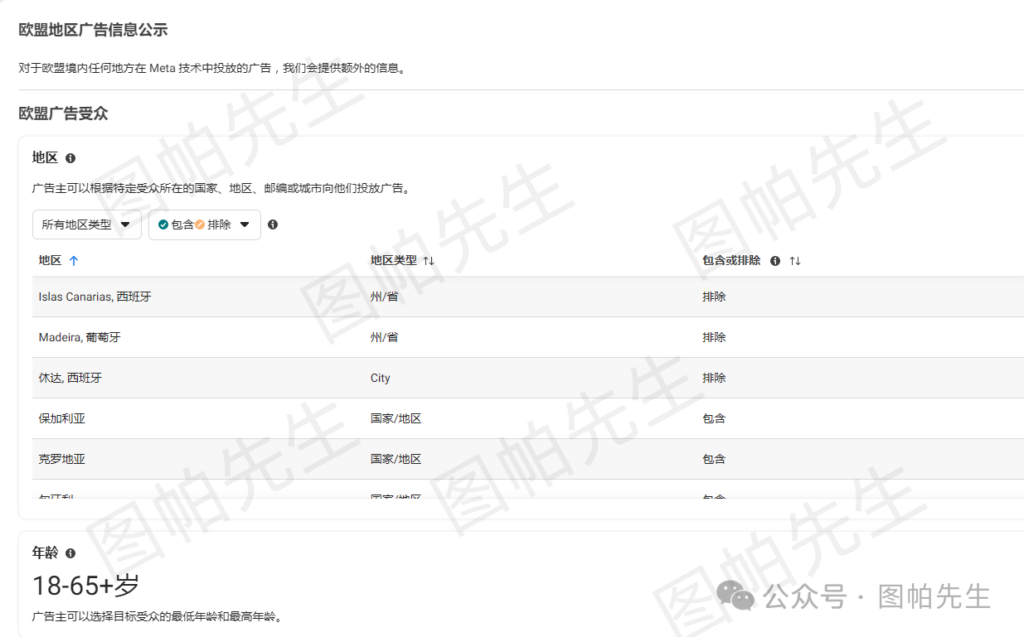This screenshot has width=1024, height=637.
Task: Click the info icon next to 地区 heading
Action: (x=70, y=158)
